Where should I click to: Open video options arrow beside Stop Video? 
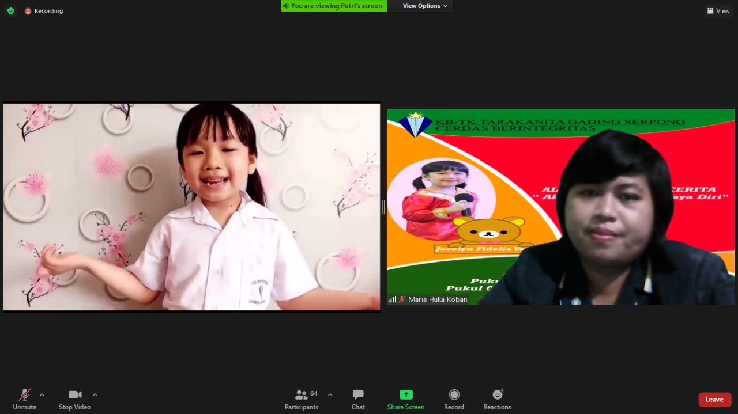coord(95,394)
